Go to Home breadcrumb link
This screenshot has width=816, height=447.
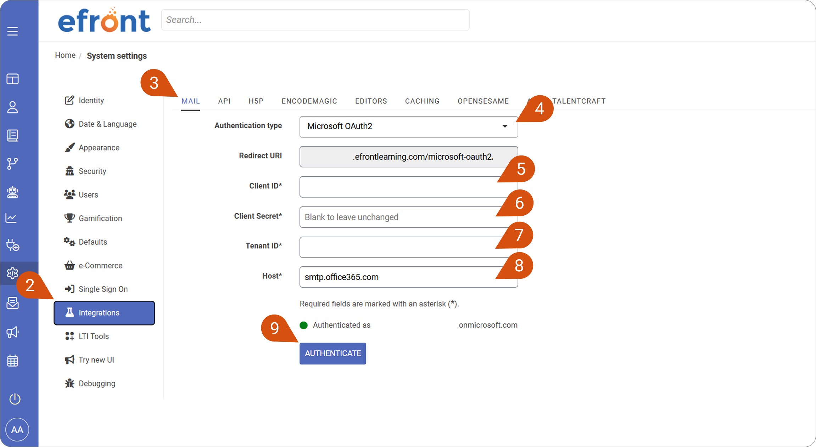(x=65, y=55)
